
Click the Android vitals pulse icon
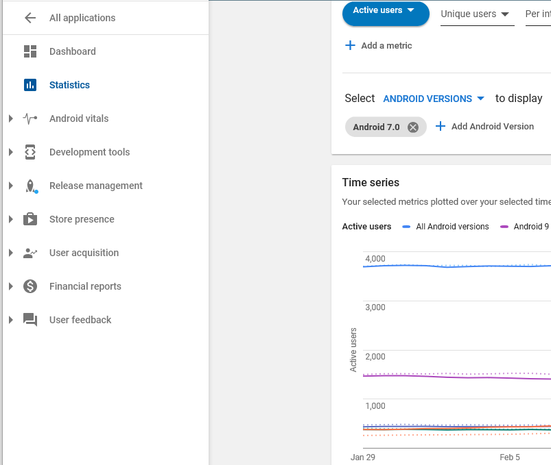point(30,118)
